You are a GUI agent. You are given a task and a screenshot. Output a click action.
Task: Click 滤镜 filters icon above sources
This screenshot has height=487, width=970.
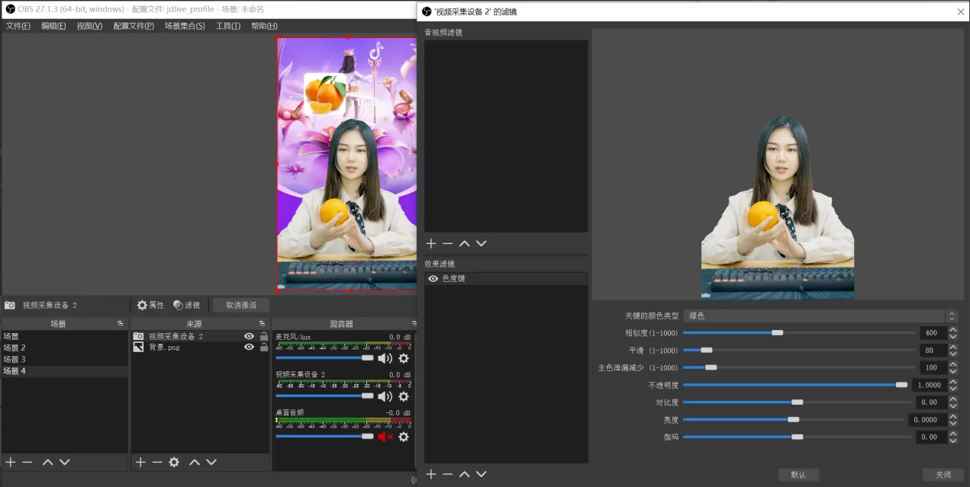click(186, 305)
